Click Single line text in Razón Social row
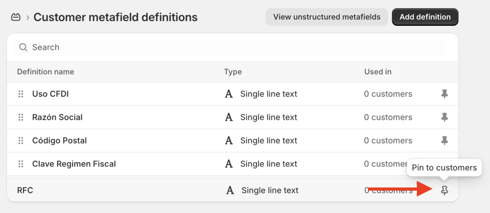The height and width of the screenshot is (213, 490). click(268, 117)
